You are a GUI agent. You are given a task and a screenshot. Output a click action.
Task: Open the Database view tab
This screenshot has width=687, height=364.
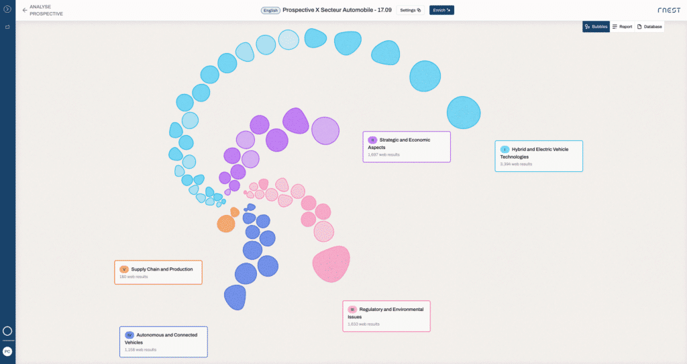tap(649, 27)
